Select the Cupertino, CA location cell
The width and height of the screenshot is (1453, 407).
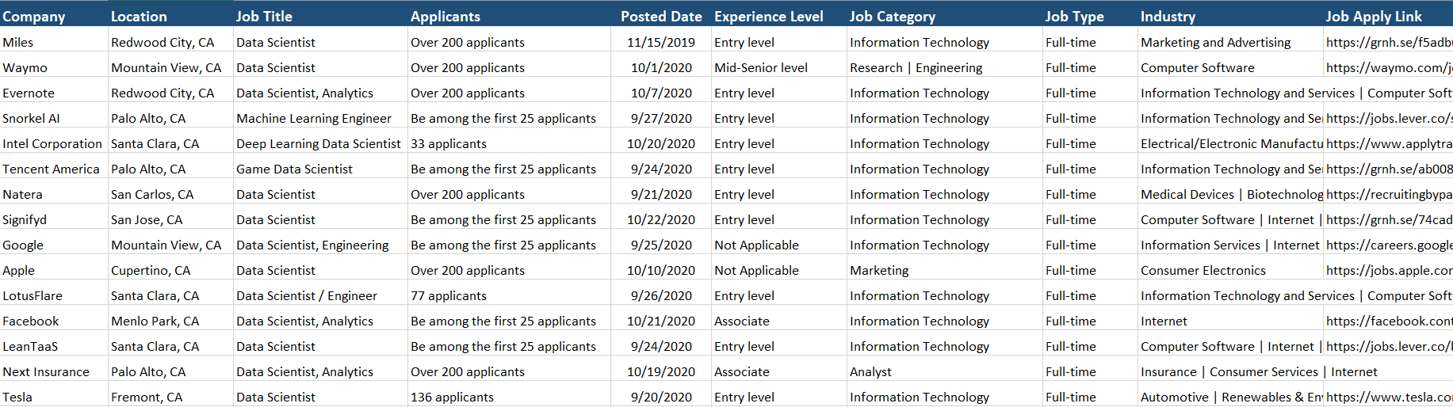(x=171, y=270)
